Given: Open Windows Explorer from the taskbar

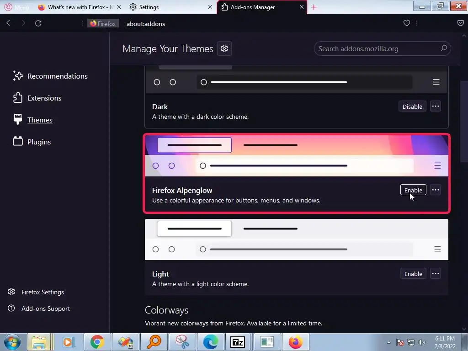Looking at the screenshot, I should click(39, 342).
